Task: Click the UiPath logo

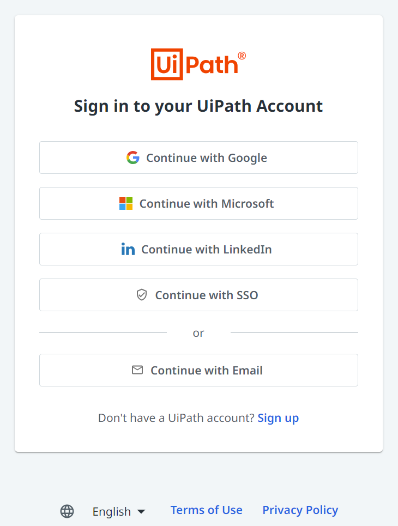Action: 198,64
